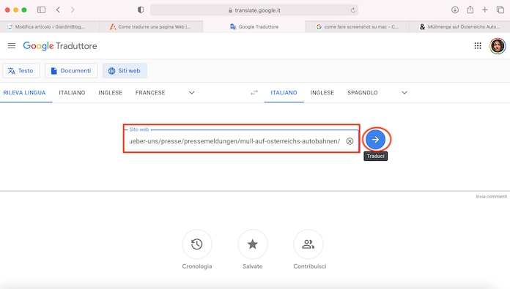
Task: Open the Google account profile picture
Action: (x=498, y=46)
